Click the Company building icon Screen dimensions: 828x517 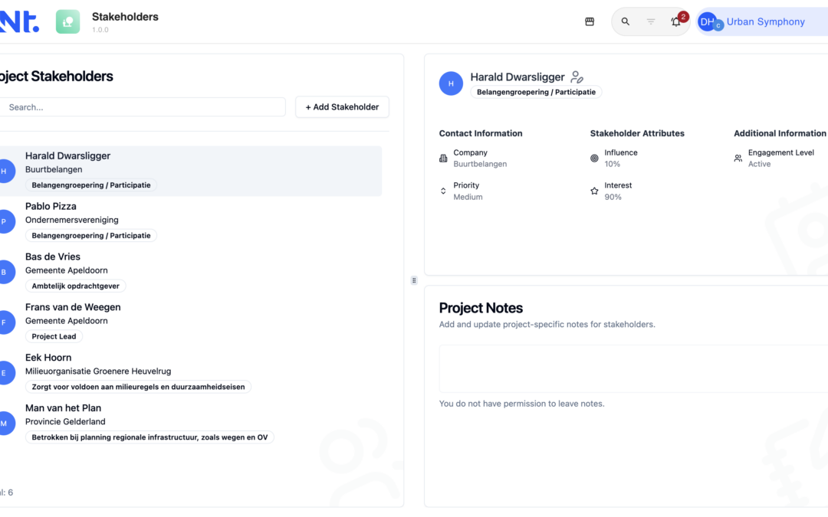tap(443, 159)
